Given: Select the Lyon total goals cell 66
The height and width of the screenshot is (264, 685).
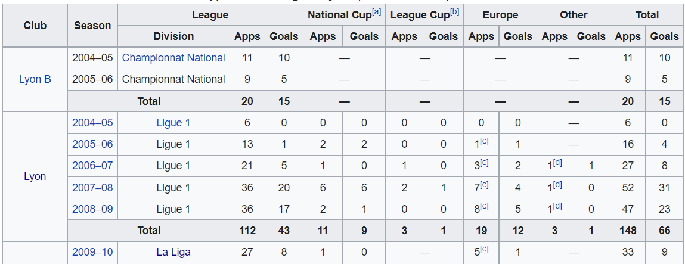Looking at the screenshot, I should coord(665,231).
